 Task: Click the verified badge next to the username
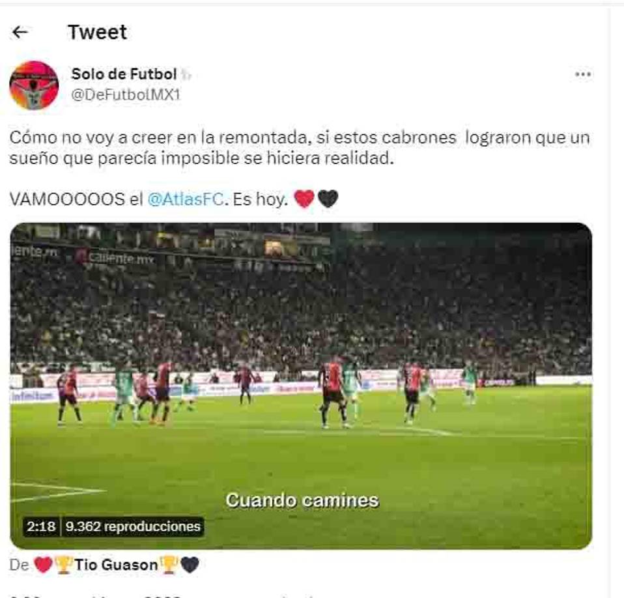click(184, 74)
